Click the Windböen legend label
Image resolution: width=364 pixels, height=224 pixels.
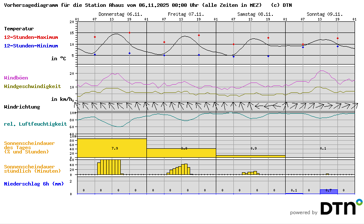17,78
